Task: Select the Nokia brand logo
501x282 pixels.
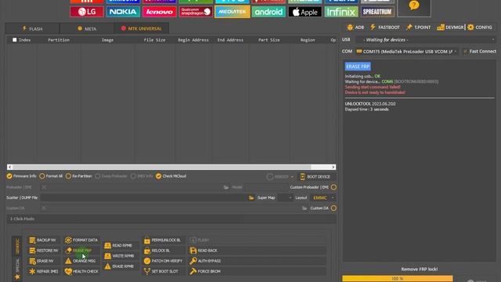Action: coord(123,12)
